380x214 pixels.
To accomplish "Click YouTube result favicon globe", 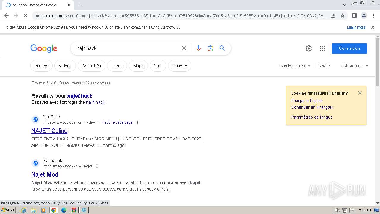I will coord(36,119).
